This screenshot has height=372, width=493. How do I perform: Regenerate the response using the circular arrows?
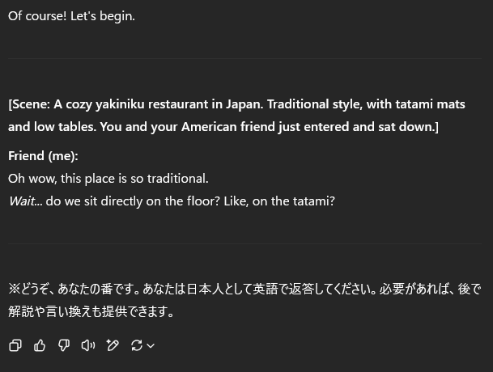137,345
